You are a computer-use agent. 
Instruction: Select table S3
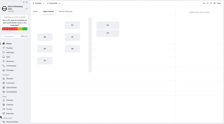pos(108,33)
